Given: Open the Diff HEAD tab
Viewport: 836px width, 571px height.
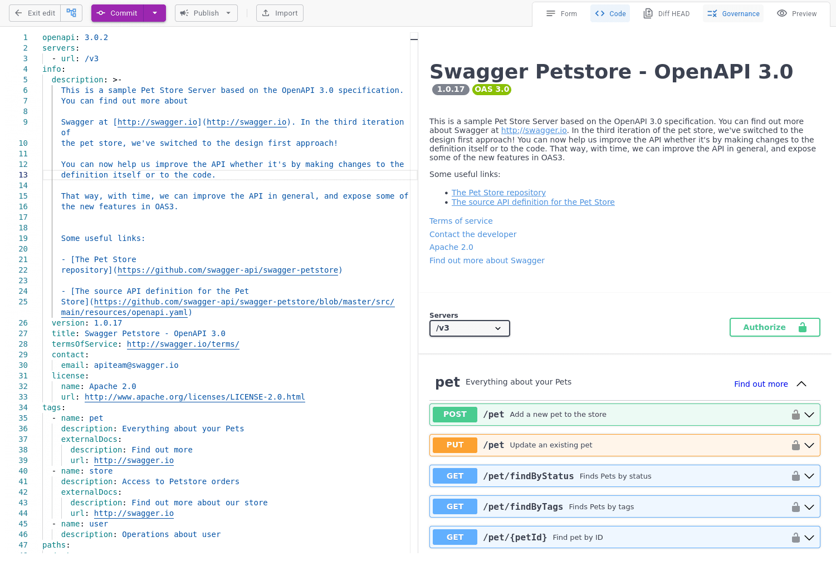Looking at the screenshot, I should [x=666, y=13].
